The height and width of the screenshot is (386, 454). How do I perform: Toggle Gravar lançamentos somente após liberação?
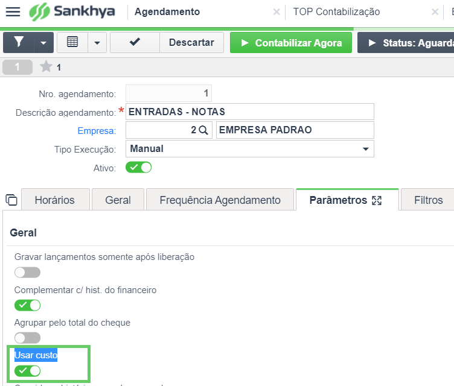click(28, 272)
